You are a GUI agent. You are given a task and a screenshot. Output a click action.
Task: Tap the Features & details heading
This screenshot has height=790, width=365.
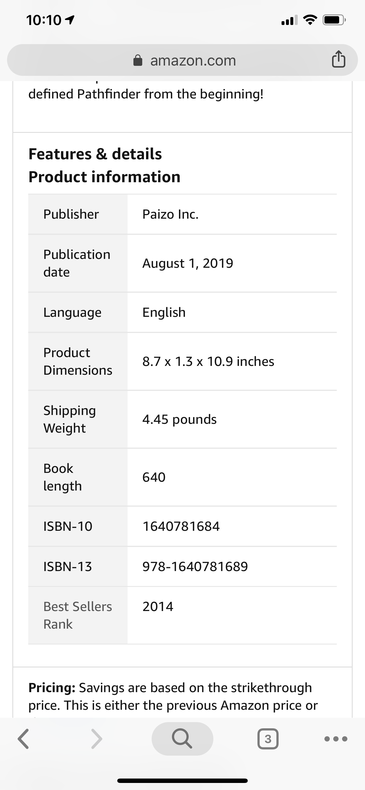tap(95, 154)
